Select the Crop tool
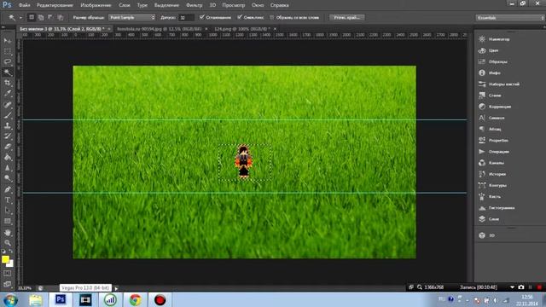 coord(8,83)
